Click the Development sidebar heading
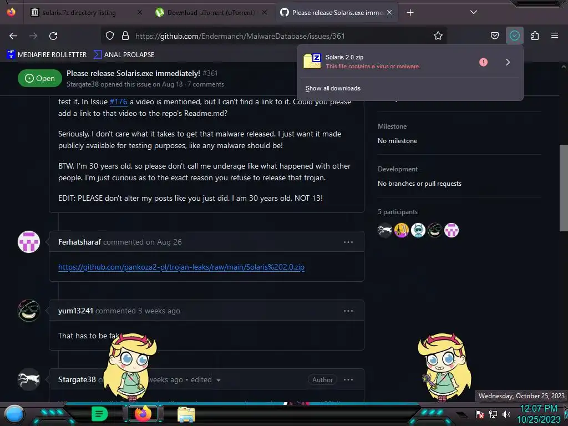The image size is (568, 426). click(397, 169)
